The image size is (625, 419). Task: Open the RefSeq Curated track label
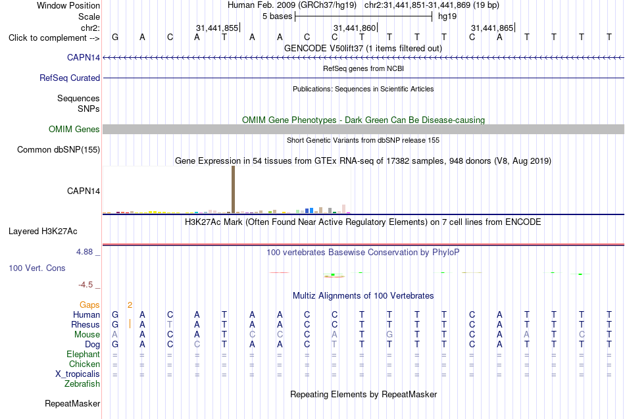tap(70, 78)
